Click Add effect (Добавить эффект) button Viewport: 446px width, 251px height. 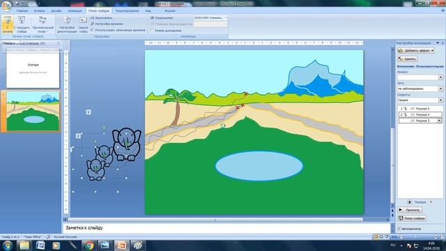pos(415,51)
